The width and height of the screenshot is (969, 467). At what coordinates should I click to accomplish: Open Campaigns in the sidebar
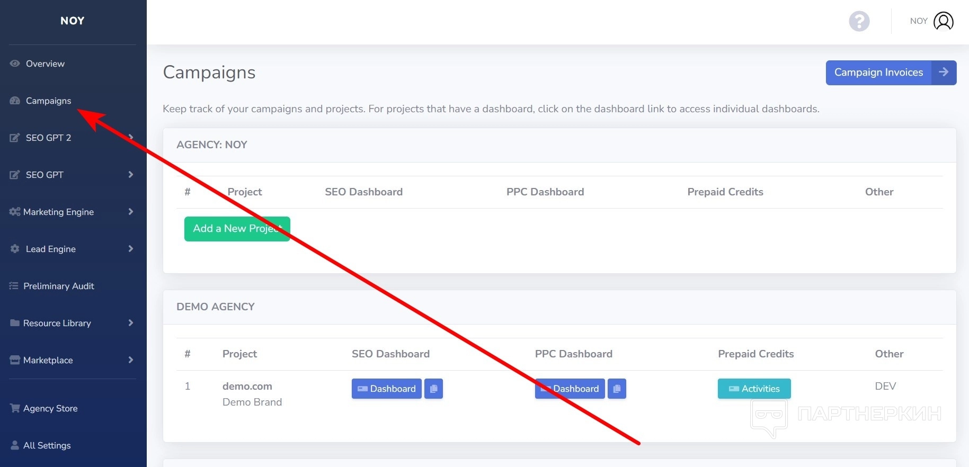(x=48, y=101)
